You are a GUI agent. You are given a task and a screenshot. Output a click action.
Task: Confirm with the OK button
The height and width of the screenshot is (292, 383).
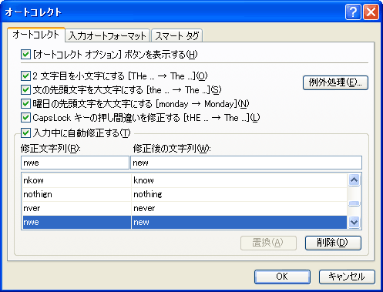click(282, 277)
